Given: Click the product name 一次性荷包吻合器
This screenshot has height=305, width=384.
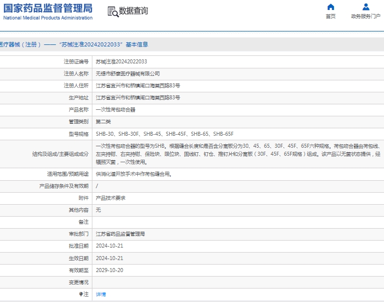Looking at the screenshot, I should click(x=115, y=110).
